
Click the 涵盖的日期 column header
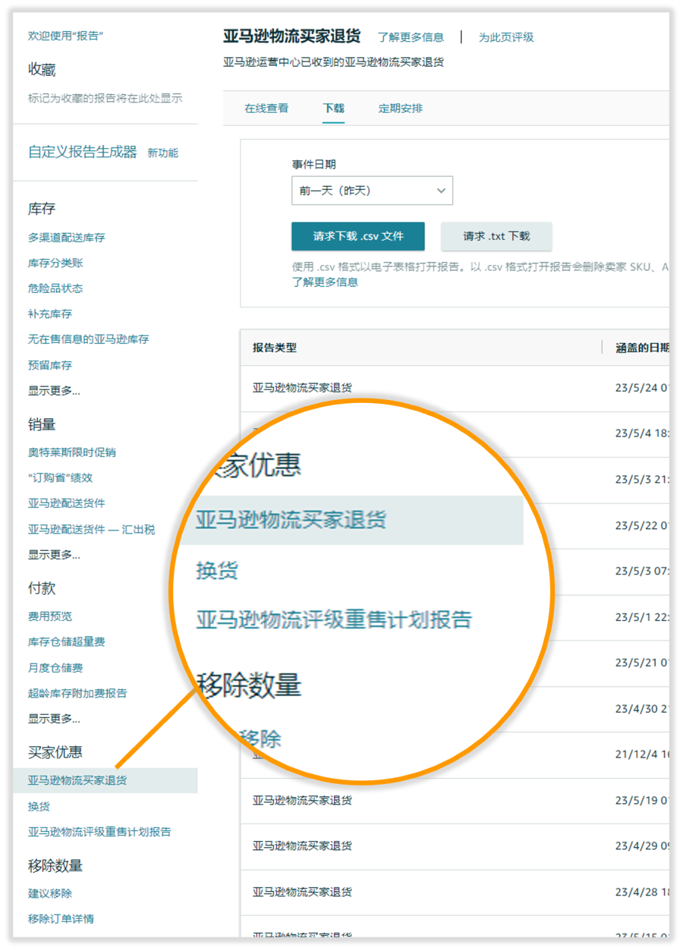coord(642,347)
